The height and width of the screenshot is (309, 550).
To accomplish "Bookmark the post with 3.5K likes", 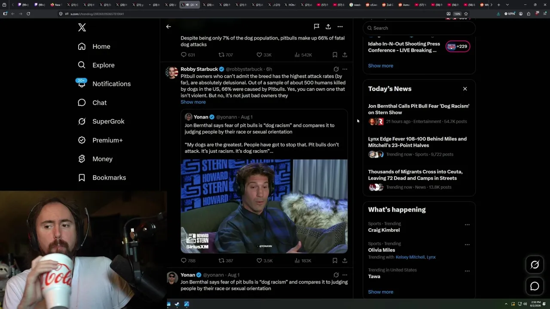I will pos(335,261).
